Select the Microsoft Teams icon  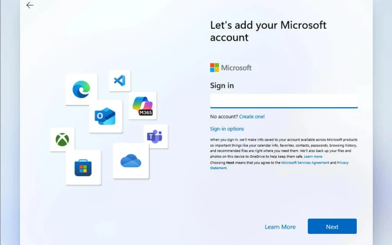coord(155,136)
